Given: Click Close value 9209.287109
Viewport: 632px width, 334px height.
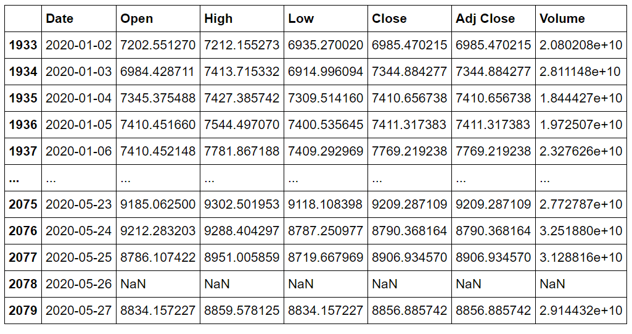Looking at the screenshot, I should coord(409,204).
